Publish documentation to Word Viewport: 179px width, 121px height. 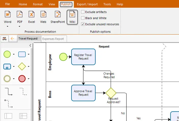pyautogui.click(x=8, y=17)
